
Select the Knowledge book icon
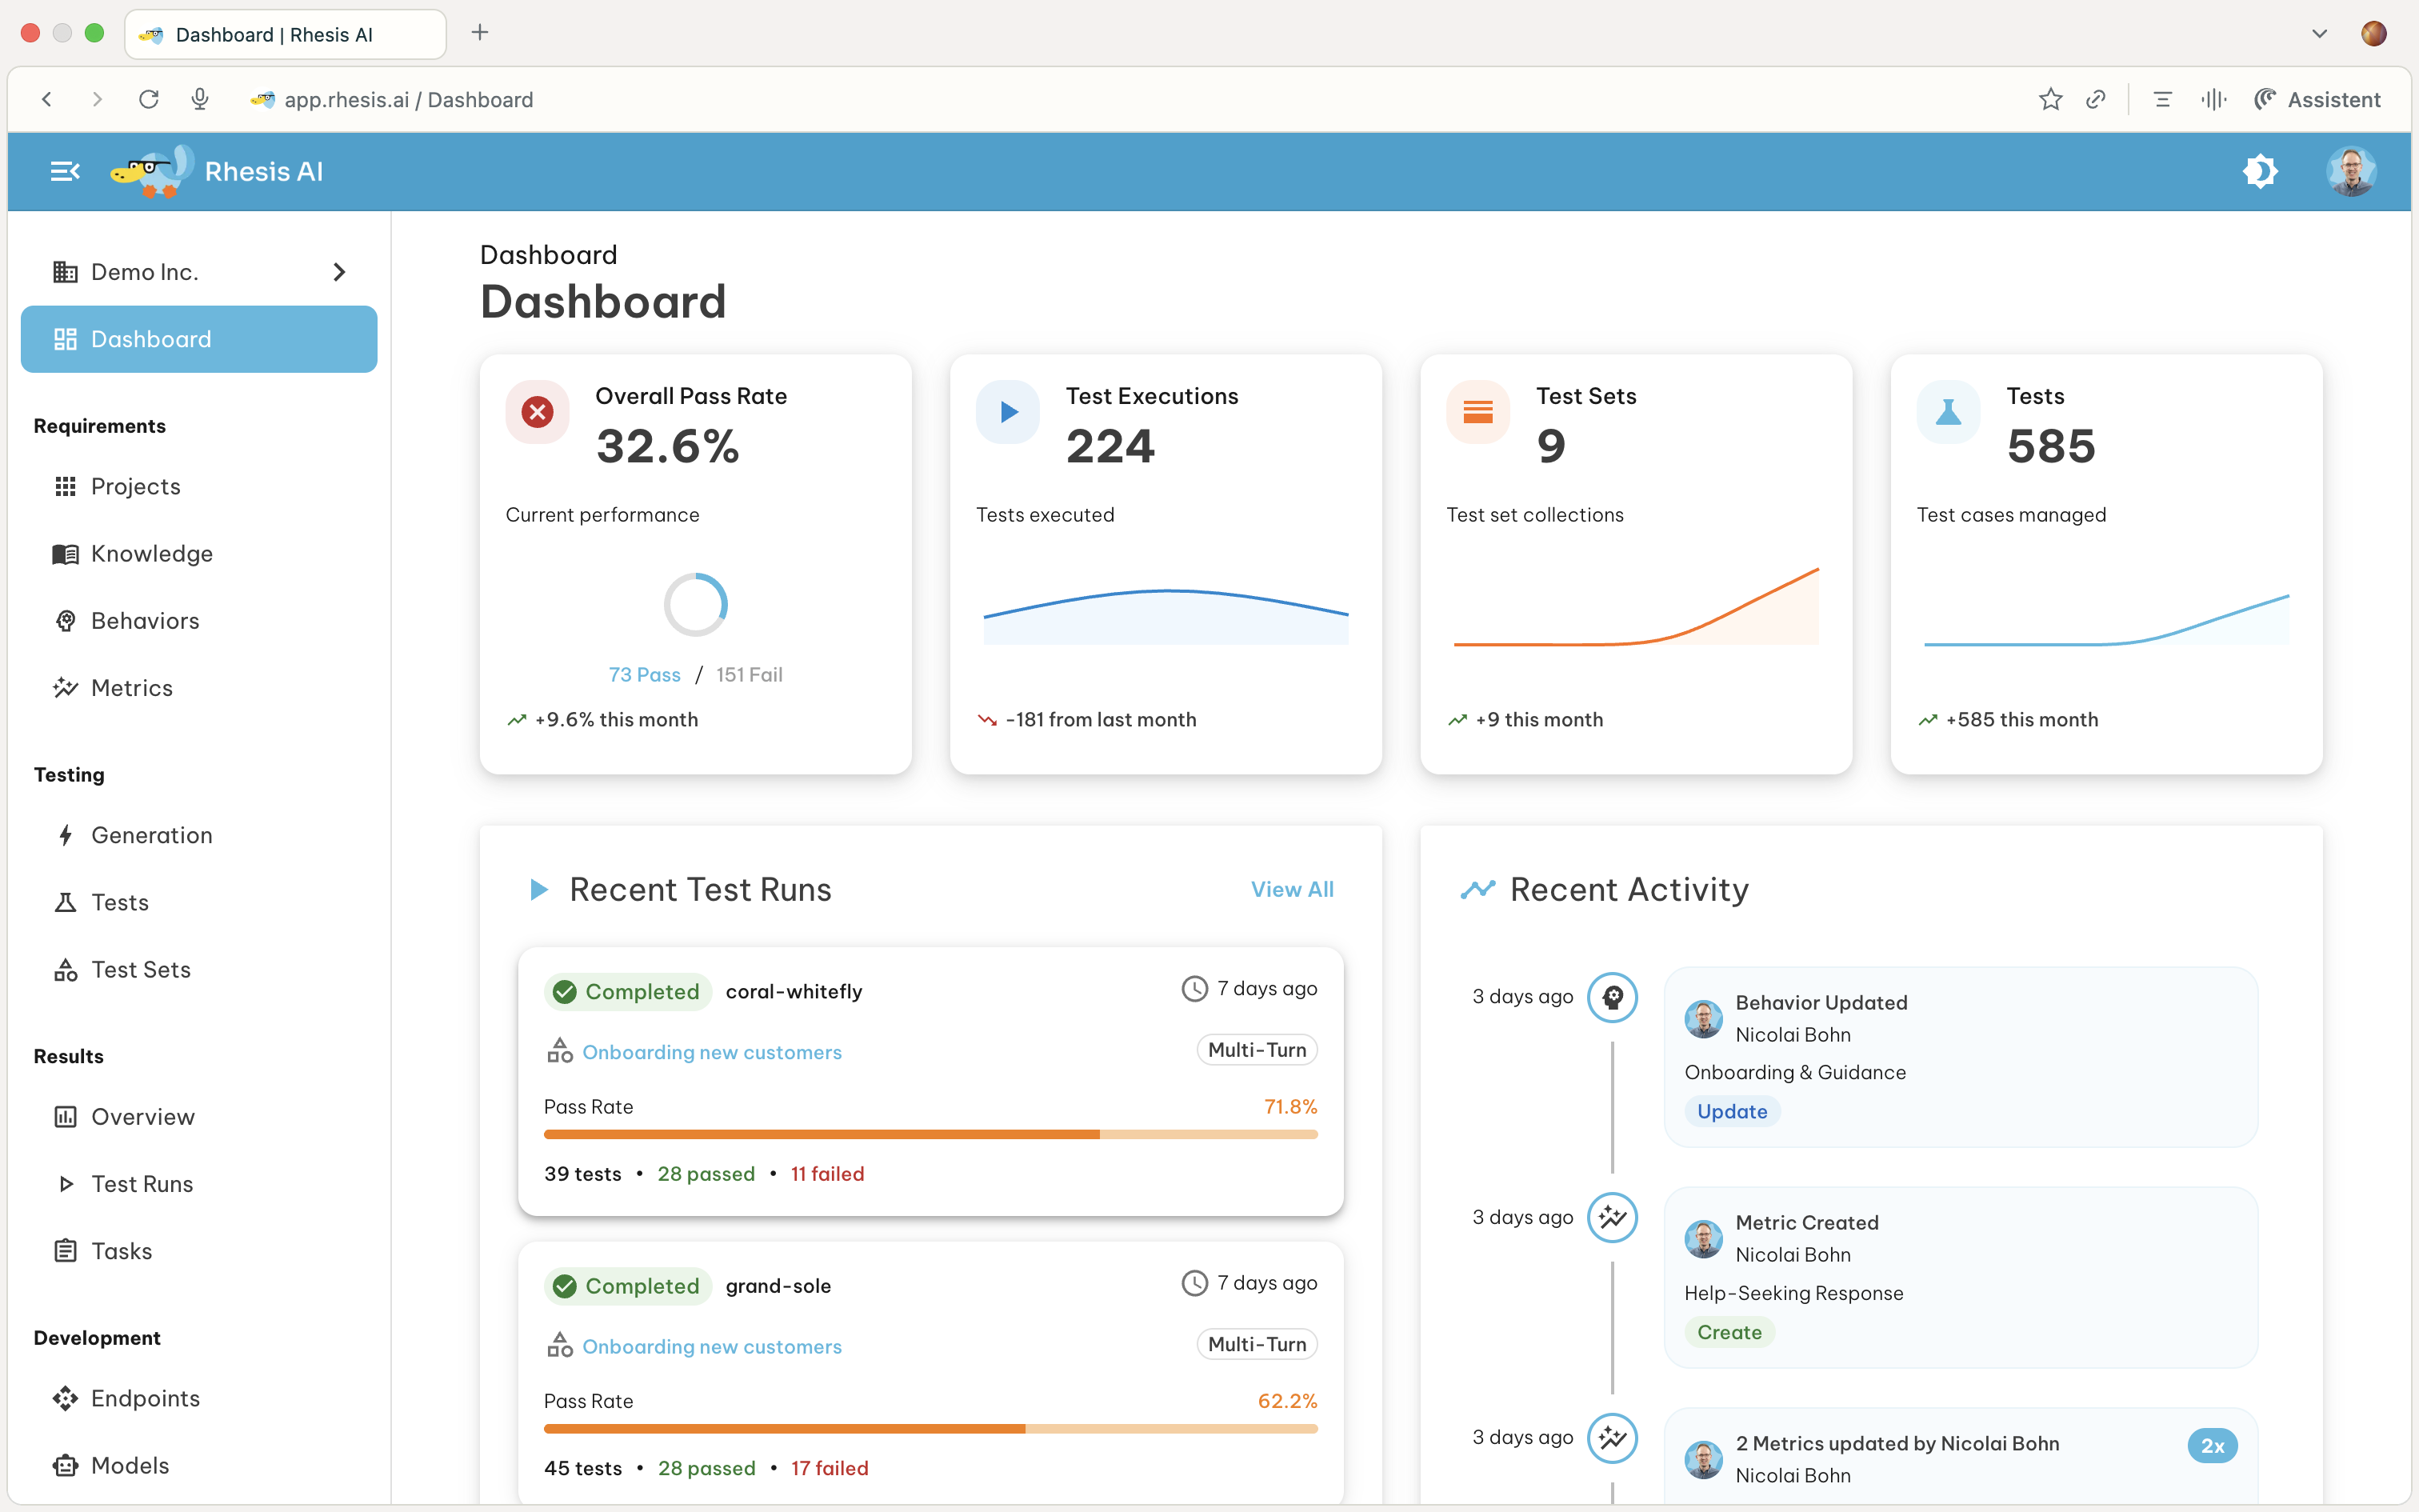coord(66,553)
